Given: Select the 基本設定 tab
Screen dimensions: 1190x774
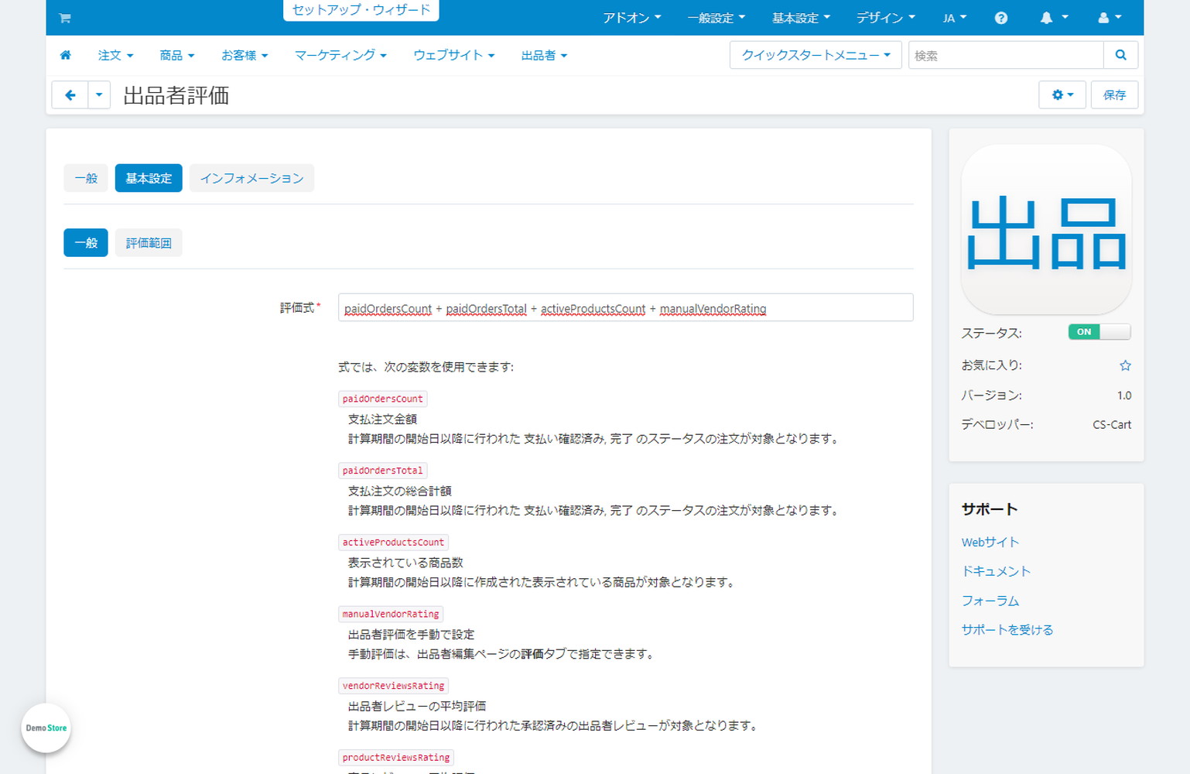Looking at the screenshot, I should [x=149, y=178].
